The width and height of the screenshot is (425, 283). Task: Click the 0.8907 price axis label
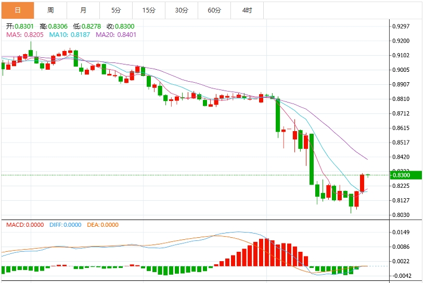point(401,84)
